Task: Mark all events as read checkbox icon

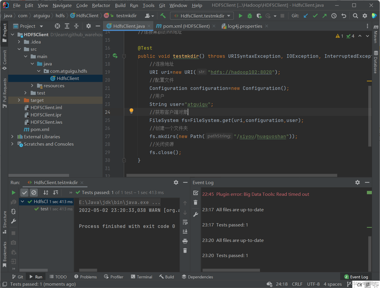Action: pos(196,193)
